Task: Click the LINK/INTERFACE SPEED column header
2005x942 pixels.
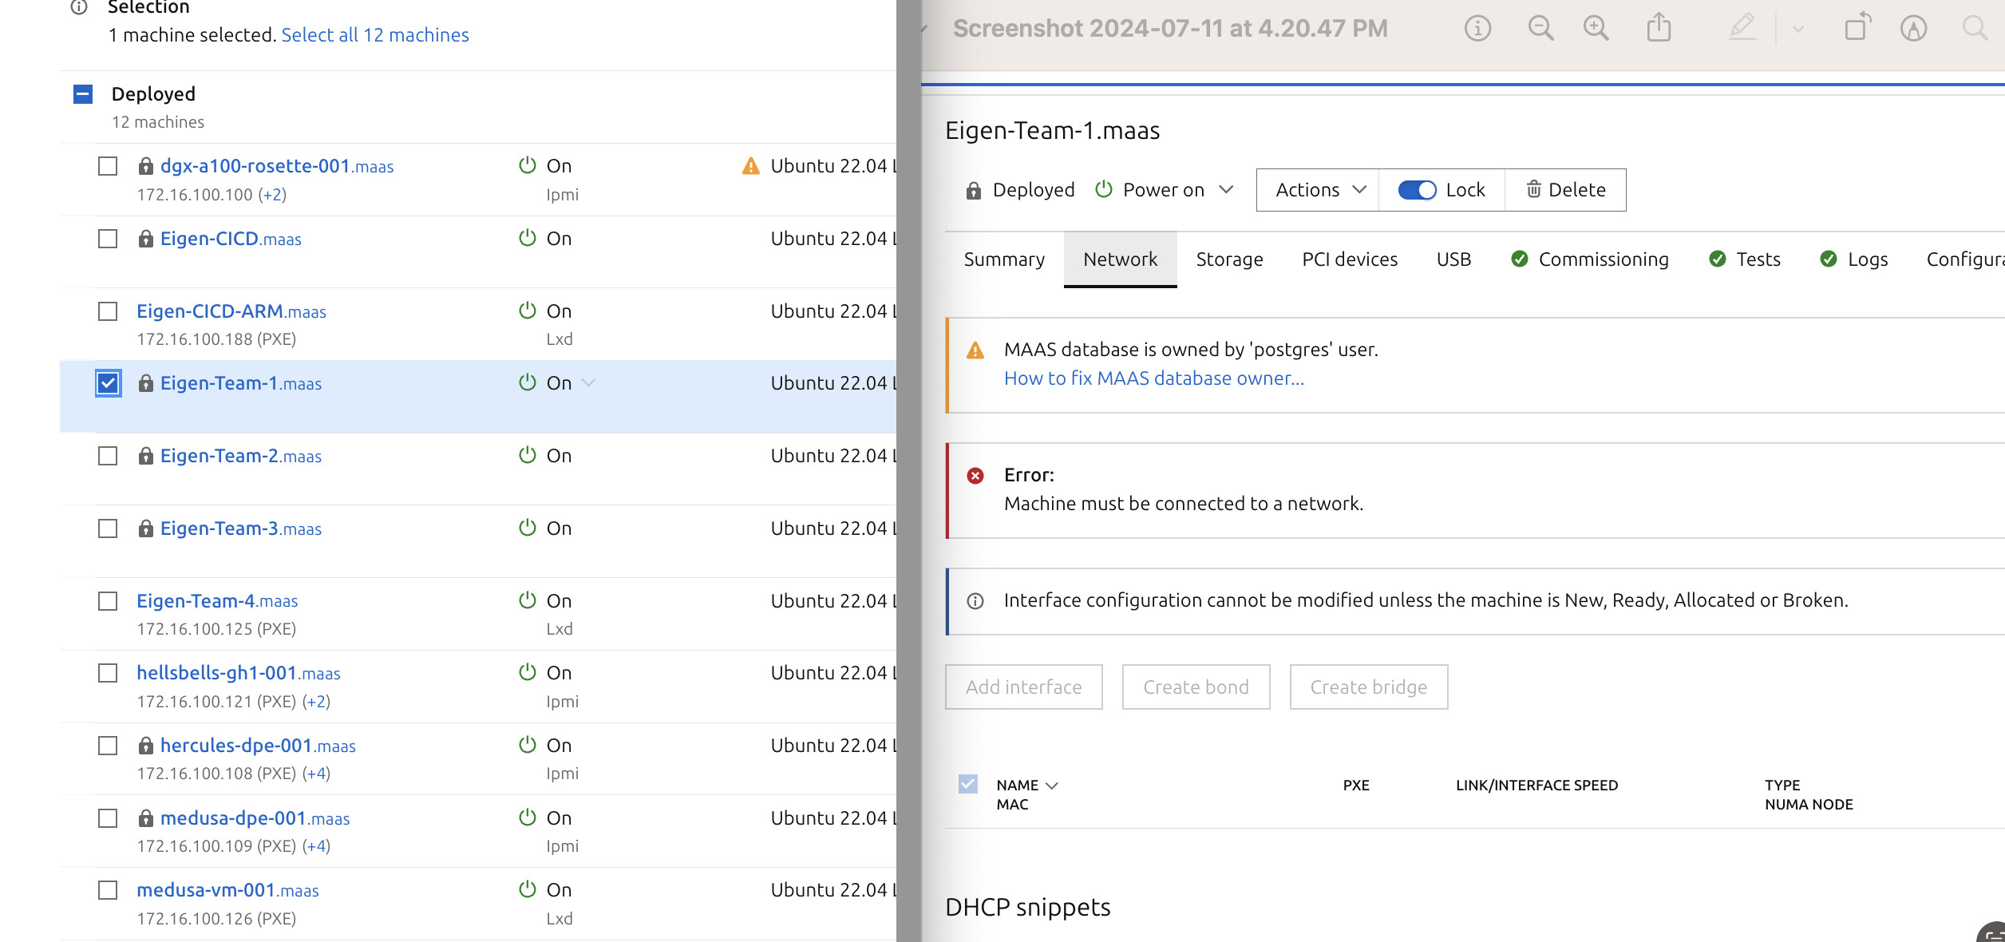Action: point(1536,786)
